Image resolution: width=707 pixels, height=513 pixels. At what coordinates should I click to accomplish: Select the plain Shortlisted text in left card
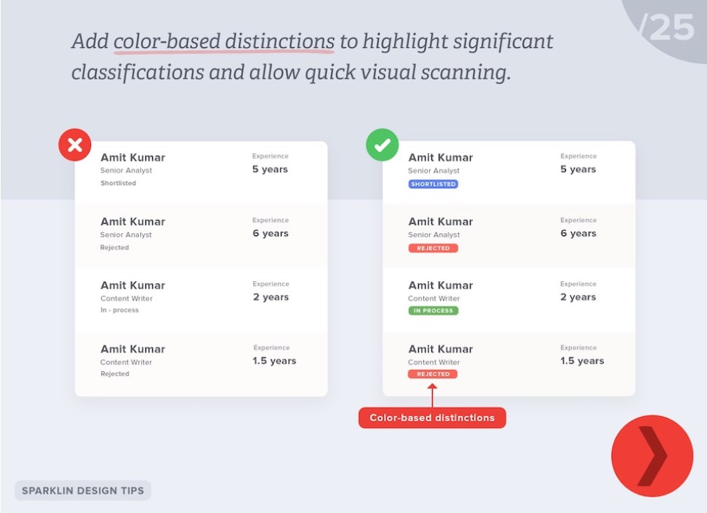118,183
